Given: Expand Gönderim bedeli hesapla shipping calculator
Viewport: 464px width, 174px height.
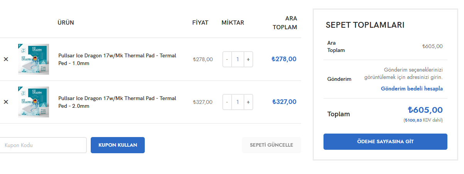Looking at the screenshot, I should [x=412, y=89].
